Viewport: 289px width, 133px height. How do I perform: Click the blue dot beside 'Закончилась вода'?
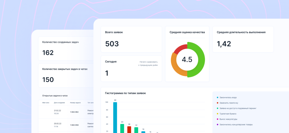(218, 97)
